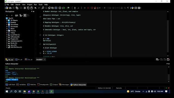Select the DVD RW Drive item
174x98 pixels.
[16, 47]
